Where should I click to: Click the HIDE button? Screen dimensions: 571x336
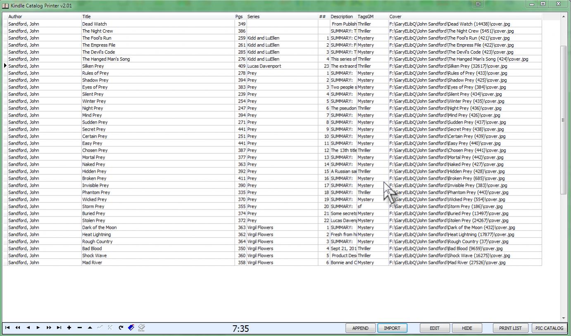pos(467,328)
